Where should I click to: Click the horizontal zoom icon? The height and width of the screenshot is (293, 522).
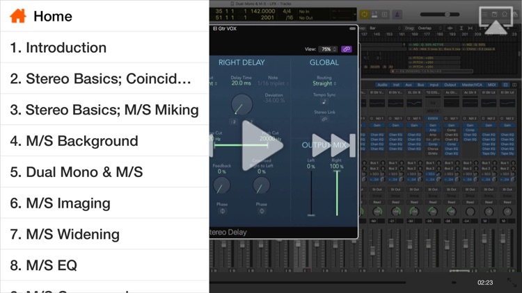pyautogui.click(x=470, y=28)
